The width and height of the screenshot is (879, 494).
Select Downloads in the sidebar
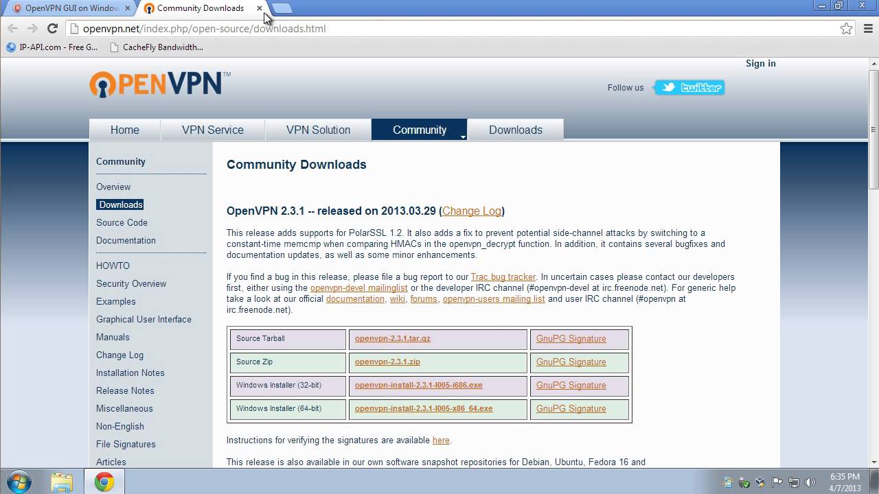[x=120, y=204]
